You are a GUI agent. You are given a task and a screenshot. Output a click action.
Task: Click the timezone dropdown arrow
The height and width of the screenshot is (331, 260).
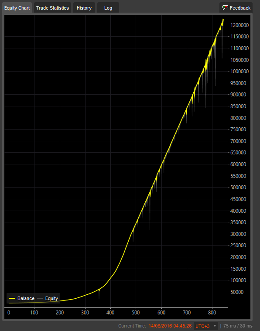point(215,326)
